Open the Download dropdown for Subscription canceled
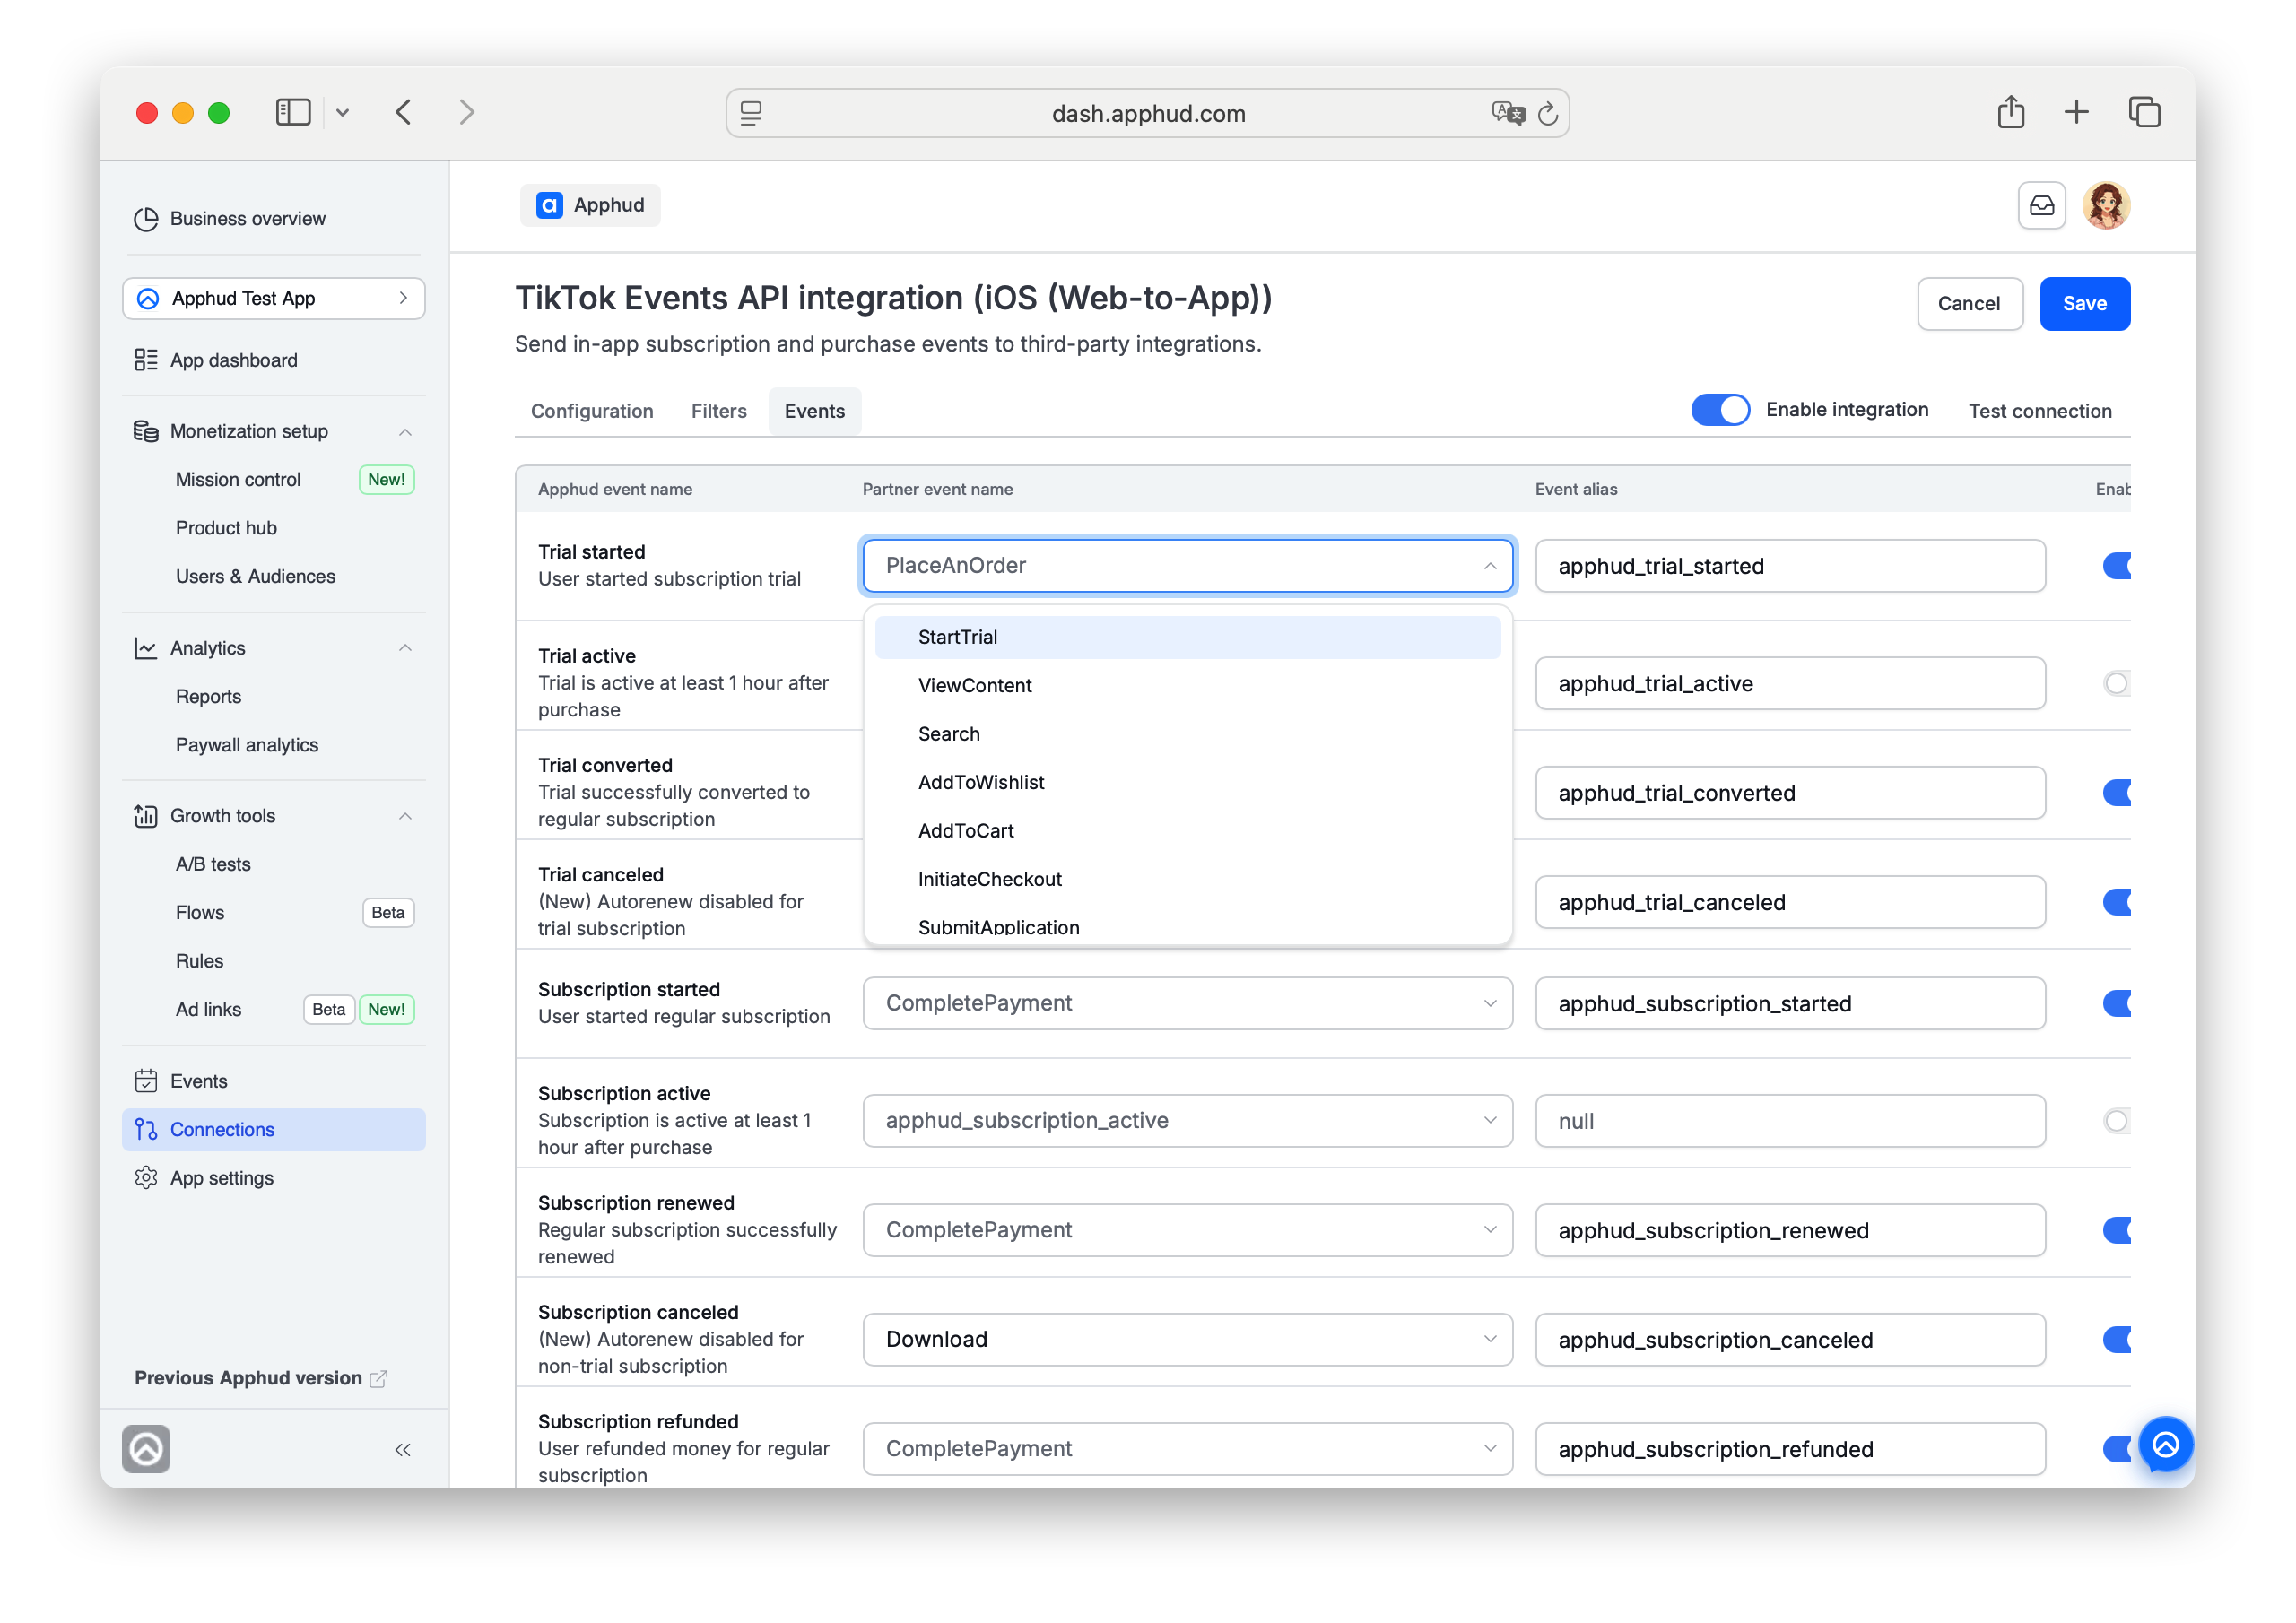The image size is (2296, 1623). pyautogui.click(x=1187, y=1339)
